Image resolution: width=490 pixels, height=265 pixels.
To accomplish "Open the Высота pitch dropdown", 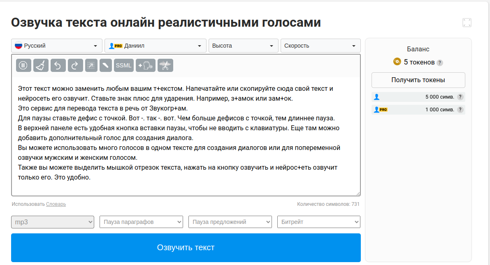I will (x=244, y=46).
